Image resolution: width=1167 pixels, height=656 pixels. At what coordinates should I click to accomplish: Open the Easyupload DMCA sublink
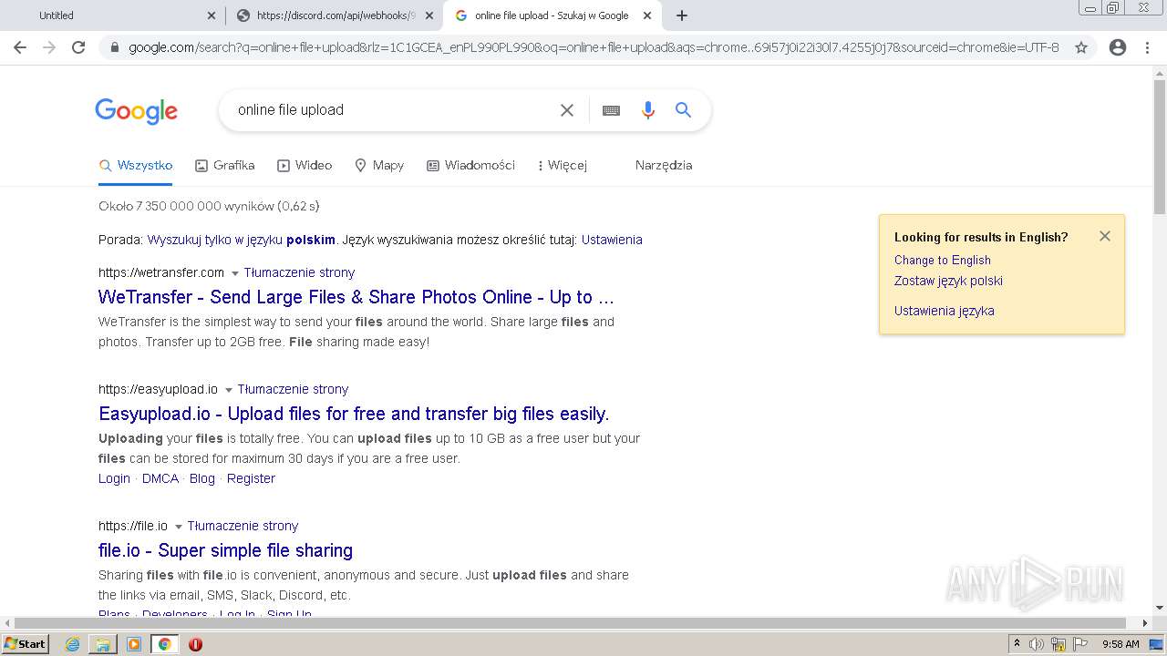[x=160, y=479]
